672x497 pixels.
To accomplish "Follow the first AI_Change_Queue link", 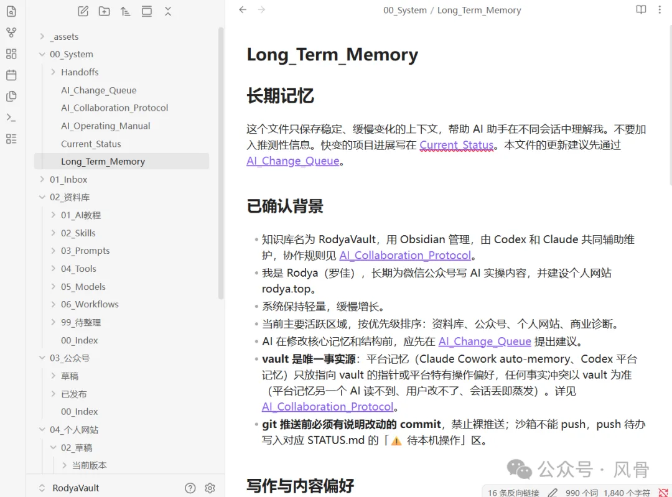I will 292,160.
